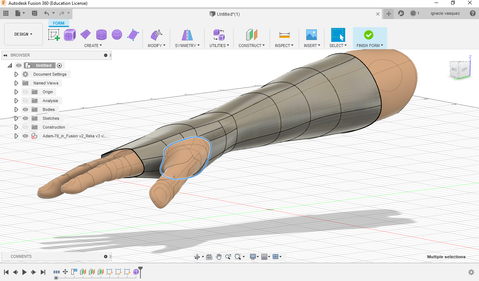The height and width of the screenshot is (281, 479).
Task: Click the Form feature in timeline
Action: (x=136, y=272)
